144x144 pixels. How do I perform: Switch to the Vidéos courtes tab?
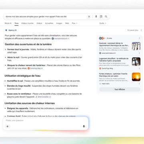[x=27, y=23]
